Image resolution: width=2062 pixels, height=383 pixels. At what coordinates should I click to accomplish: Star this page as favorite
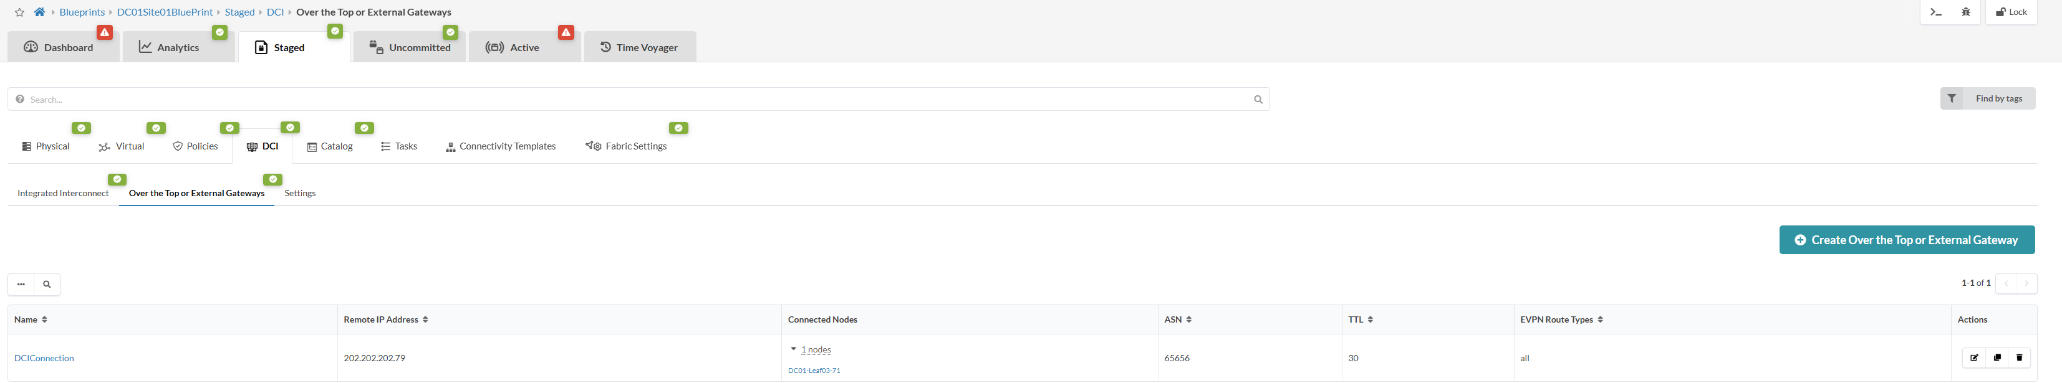pyautogui.click(x=20, y=13)
